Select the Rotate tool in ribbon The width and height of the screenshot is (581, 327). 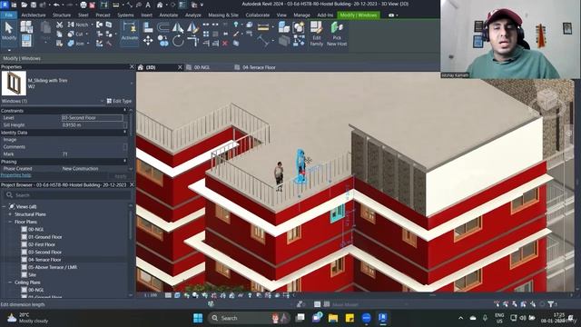pyautogui.click(x=178, y=41)
